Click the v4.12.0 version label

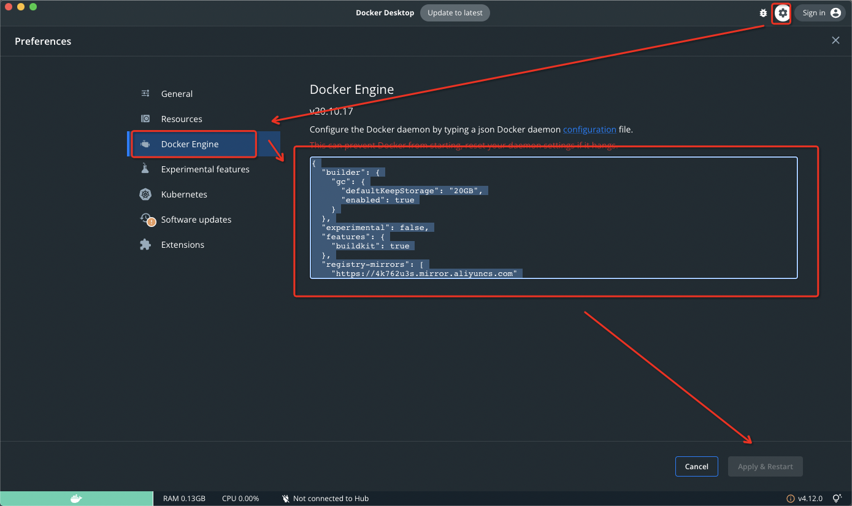click(x=810, y=499)
